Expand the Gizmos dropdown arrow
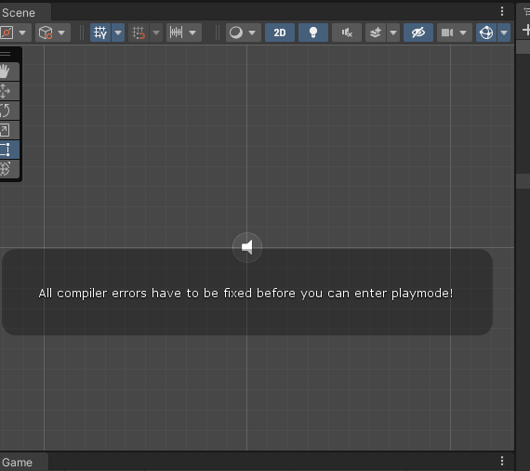This screenshot has width=530, height=471. [504, 33]
